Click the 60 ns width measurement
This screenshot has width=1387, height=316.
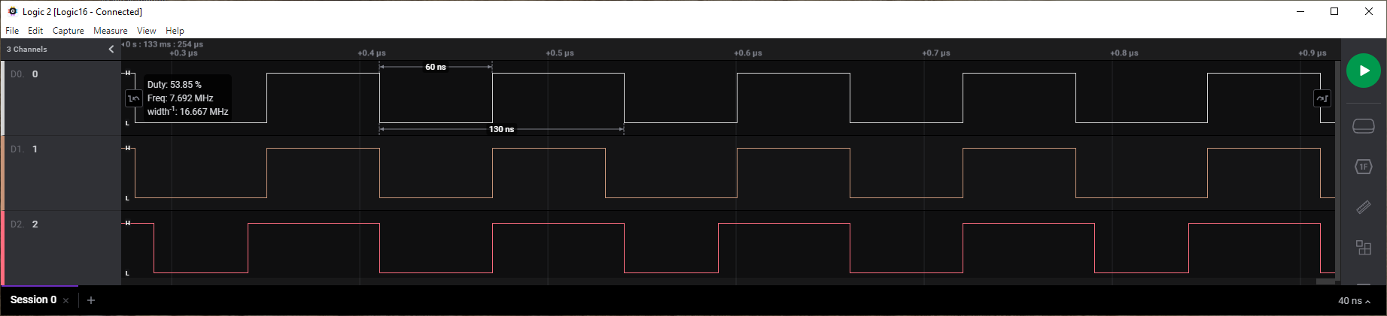pyautogui.click(x=436, y=68)
